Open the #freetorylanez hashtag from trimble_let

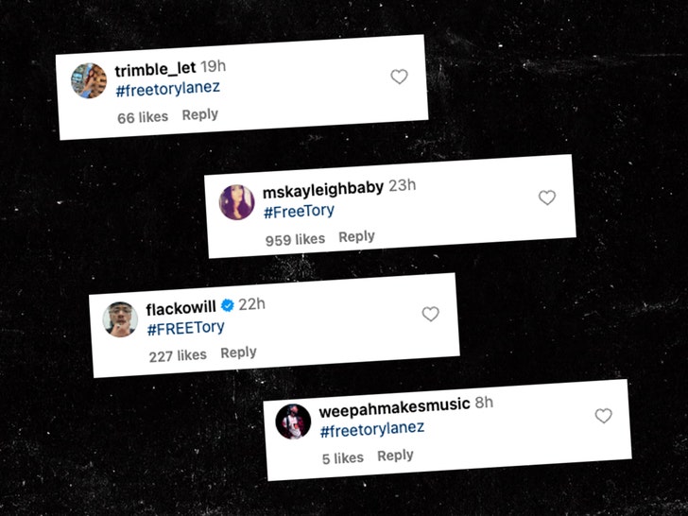pyautogui.click(x=167, y=89)
